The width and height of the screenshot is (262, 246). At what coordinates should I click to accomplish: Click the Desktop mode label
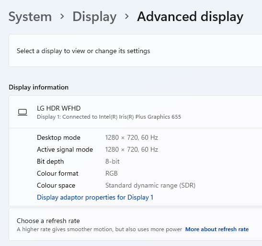58,138
